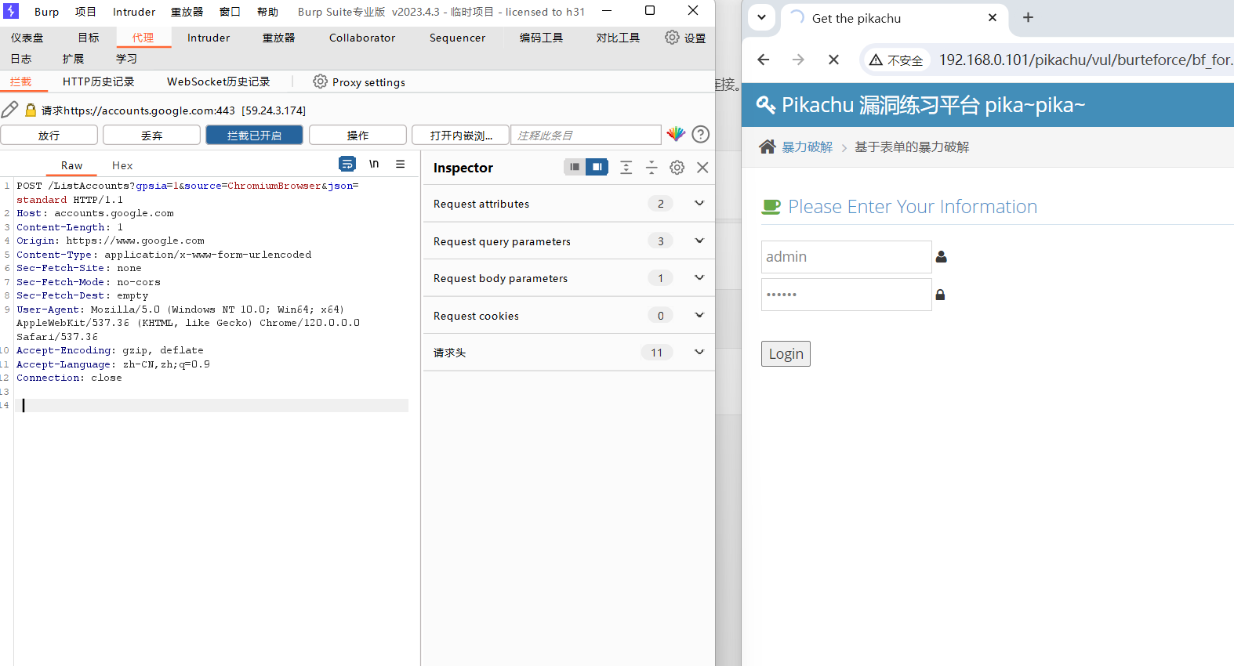The image size is (1234, 666).
Task: Open the editor hamburger menu
Action: 401,164
